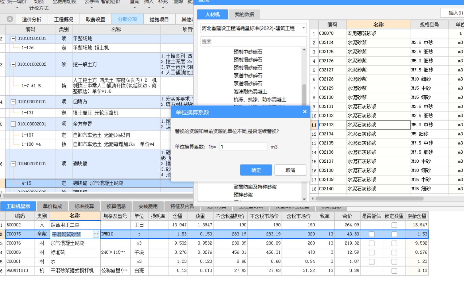This screenshot has width=464, height=294.
Task: Toggle 锁定数量 checkbox for 干混砂浆罐式搅拌机
Action: point(394,271)
